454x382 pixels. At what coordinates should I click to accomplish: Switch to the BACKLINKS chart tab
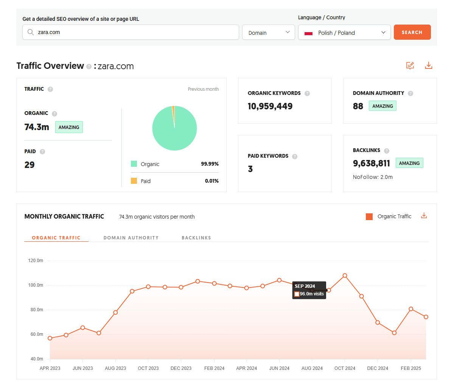196,238
